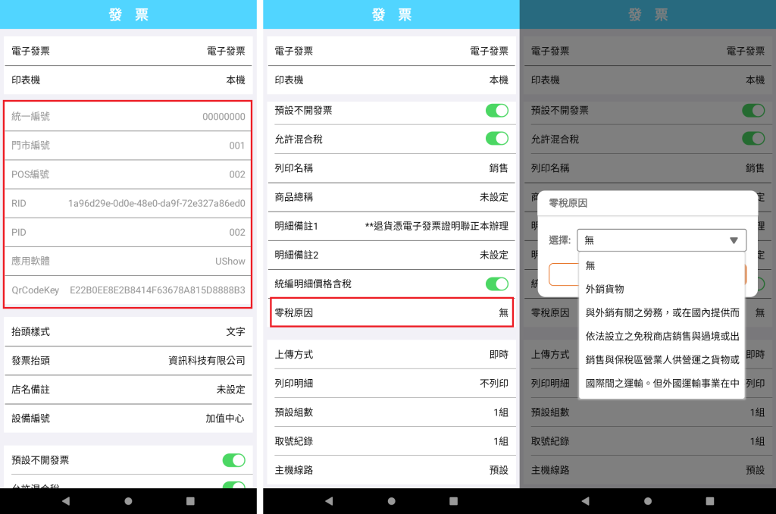Tap the recent apps square on right screen

[x=709, y=501]
